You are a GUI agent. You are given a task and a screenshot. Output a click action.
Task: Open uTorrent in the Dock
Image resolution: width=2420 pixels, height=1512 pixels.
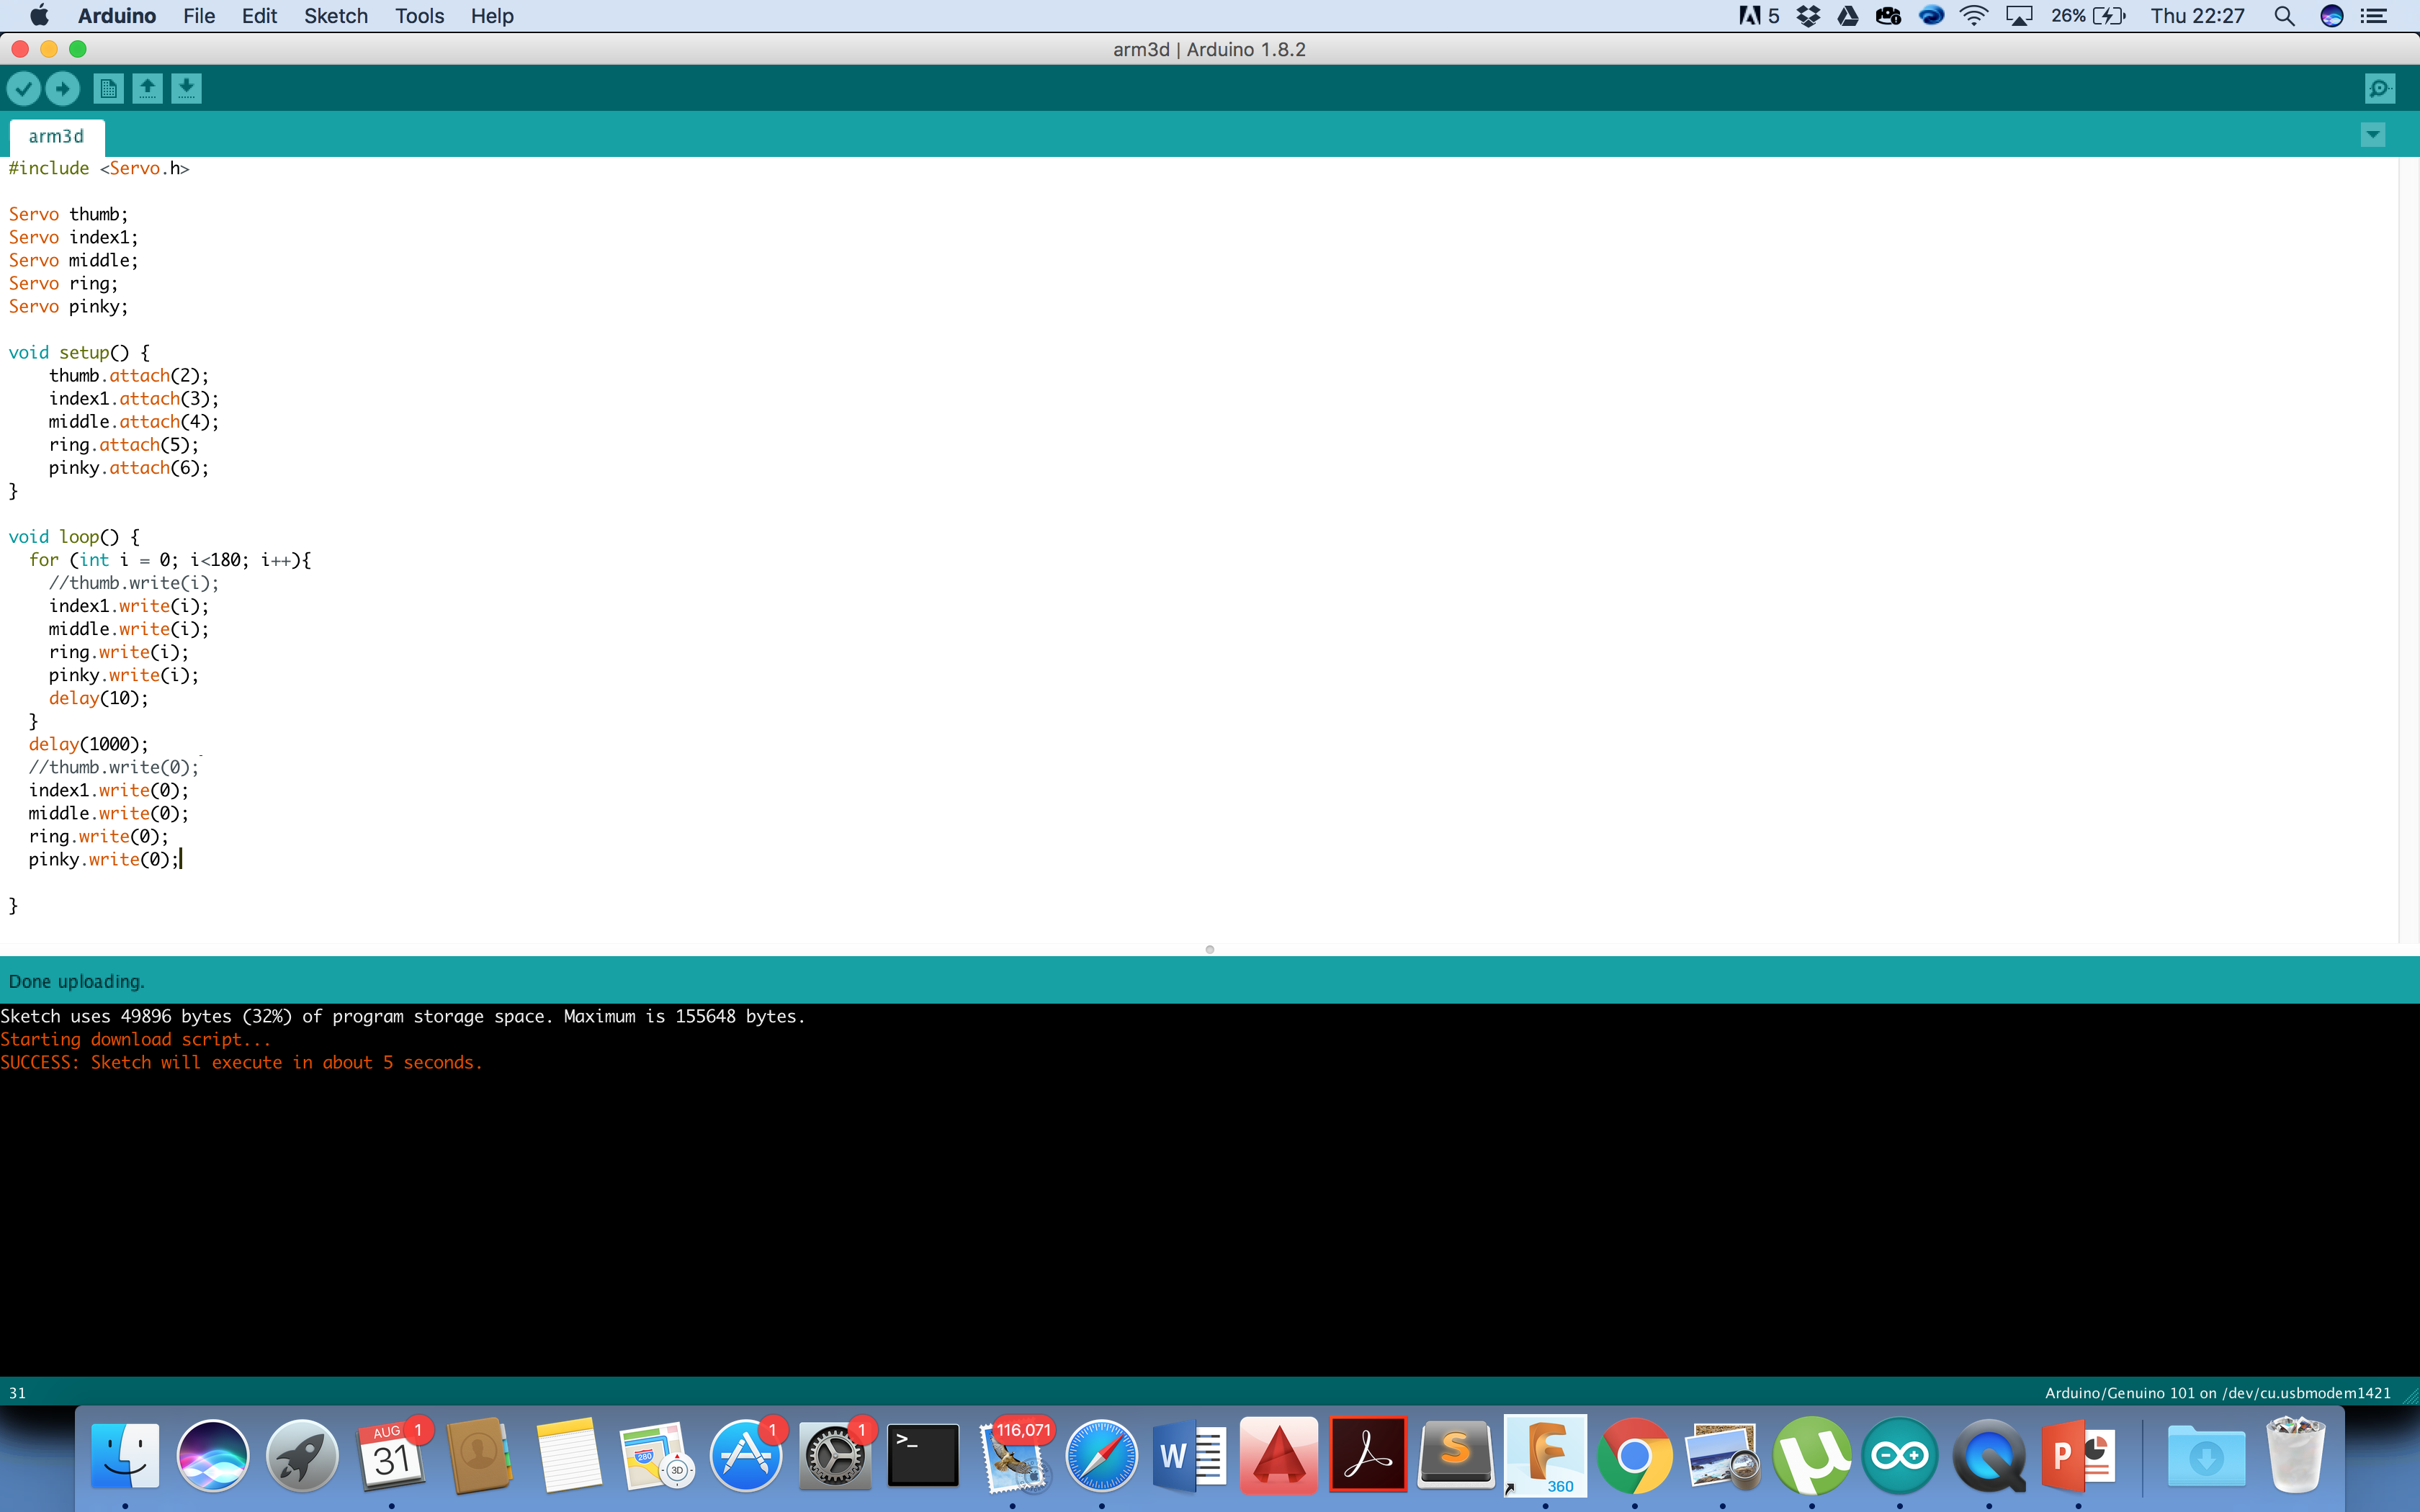click(1811, 1456)
